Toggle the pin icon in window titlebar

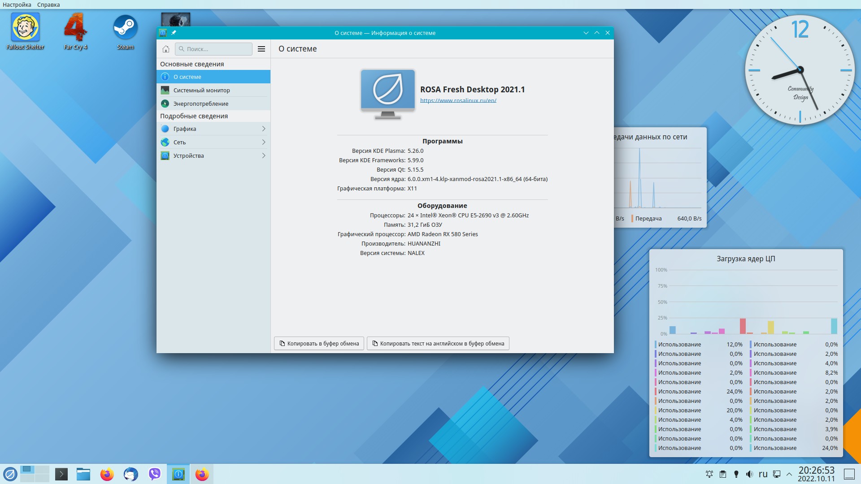[174, 33]
